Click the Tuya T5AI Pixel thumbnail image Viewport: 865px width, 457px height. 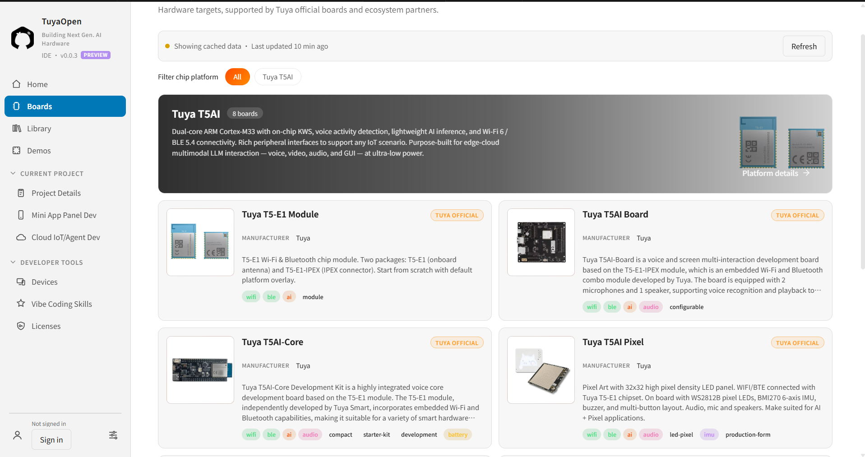pyautogui.click(x=541, y=369)
